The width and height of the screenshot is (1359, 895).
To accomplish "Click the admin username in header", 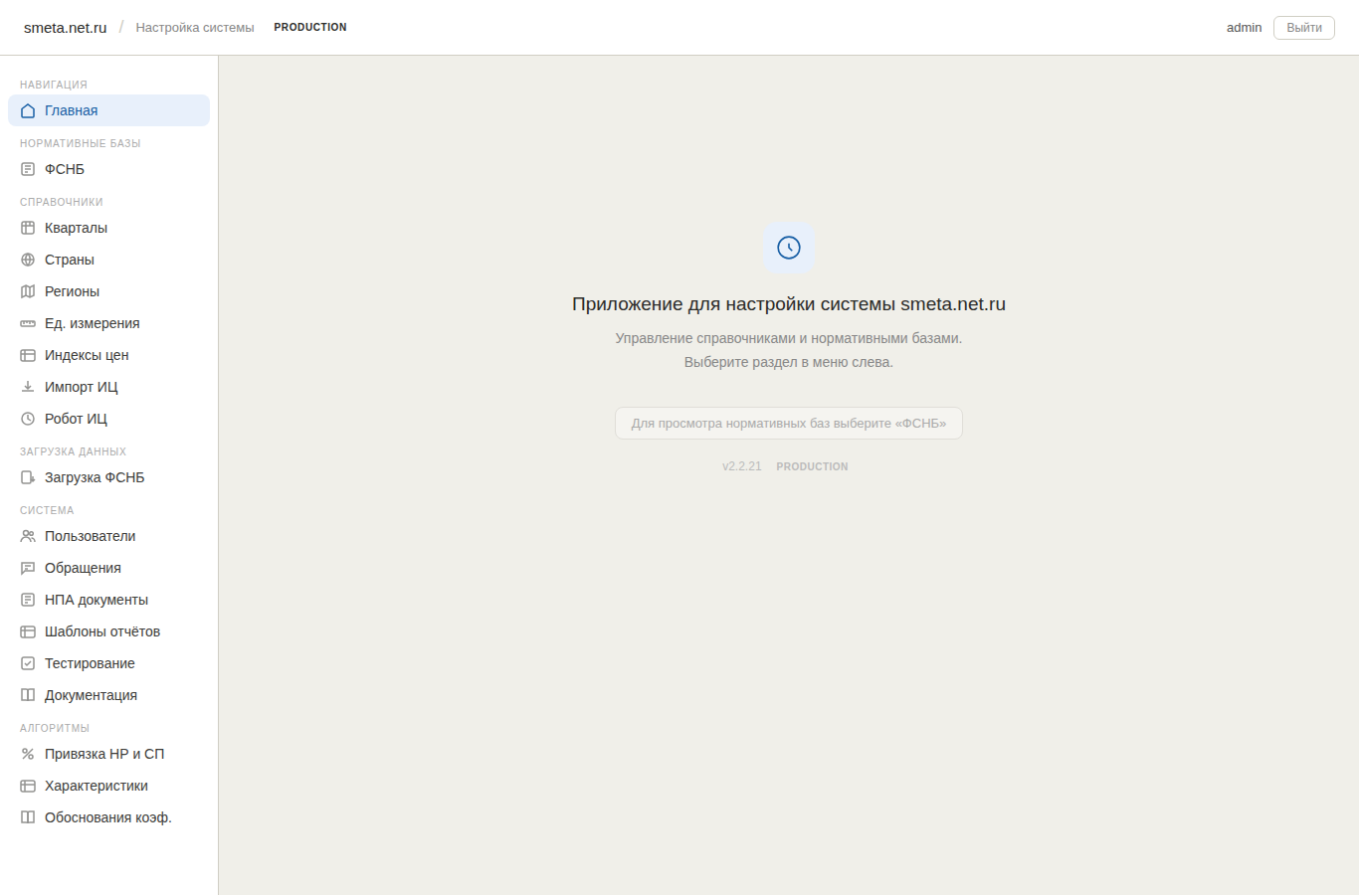I will (1244, 28).
